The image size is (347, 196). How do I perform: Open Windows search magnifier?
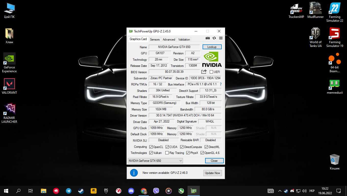pyautogui.click(x=18, y=191)
